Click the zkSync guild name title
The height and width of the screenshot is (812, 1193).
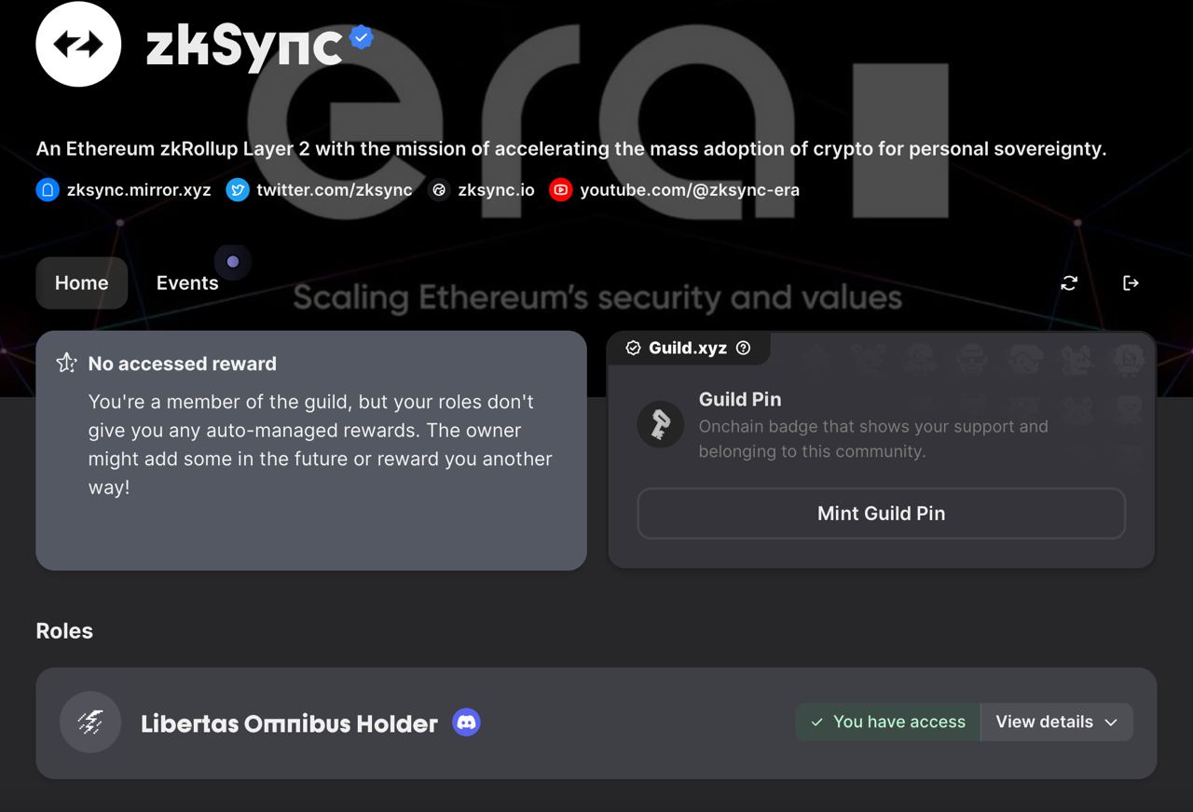pos(244,45)
